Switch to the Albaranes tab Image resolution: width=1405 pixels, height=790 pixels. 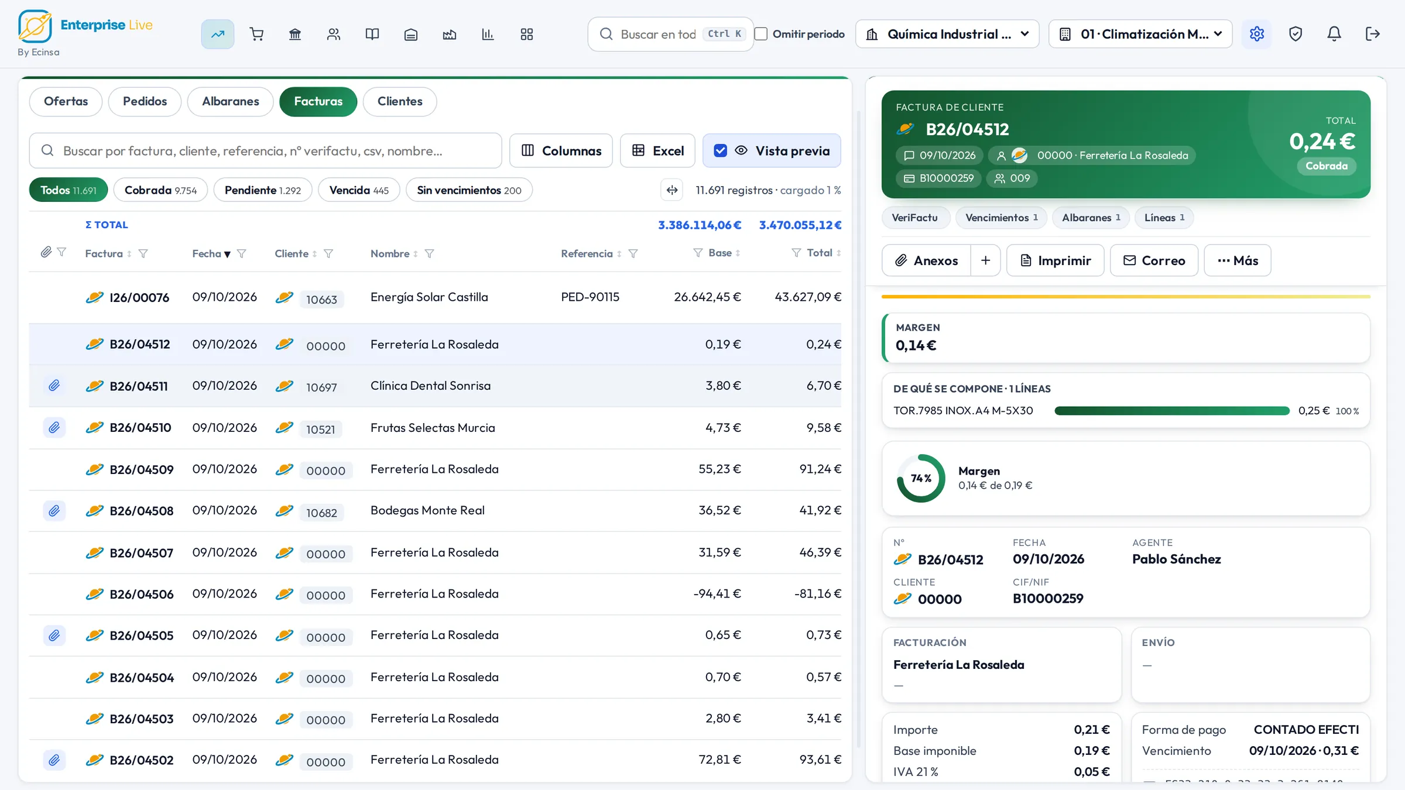coord(231,101)
